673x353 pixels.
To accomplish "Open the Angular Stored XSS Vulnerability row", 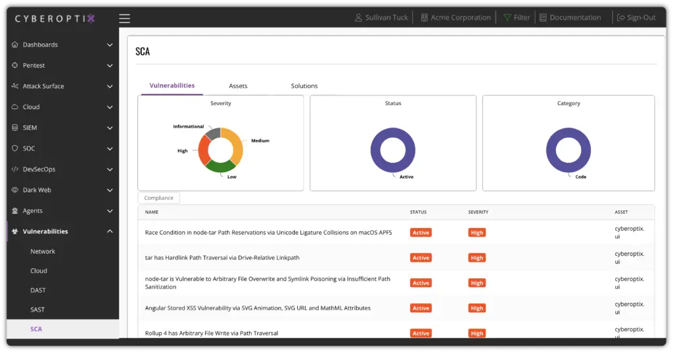I will tap(258, 308).
